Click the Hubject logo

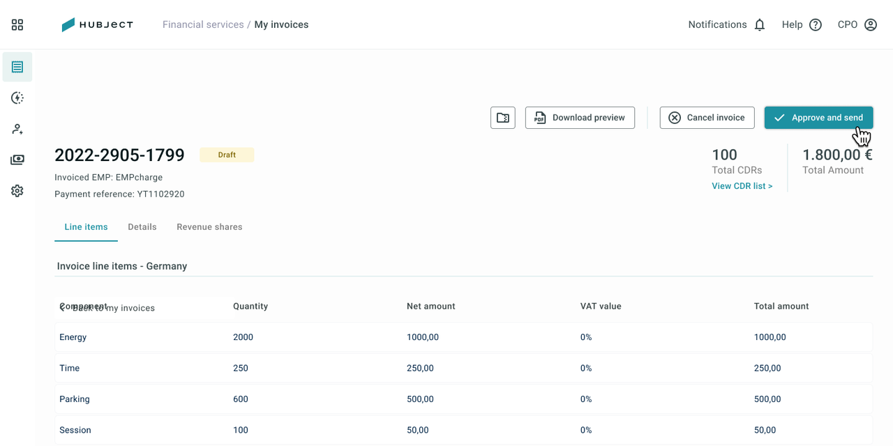98,25
